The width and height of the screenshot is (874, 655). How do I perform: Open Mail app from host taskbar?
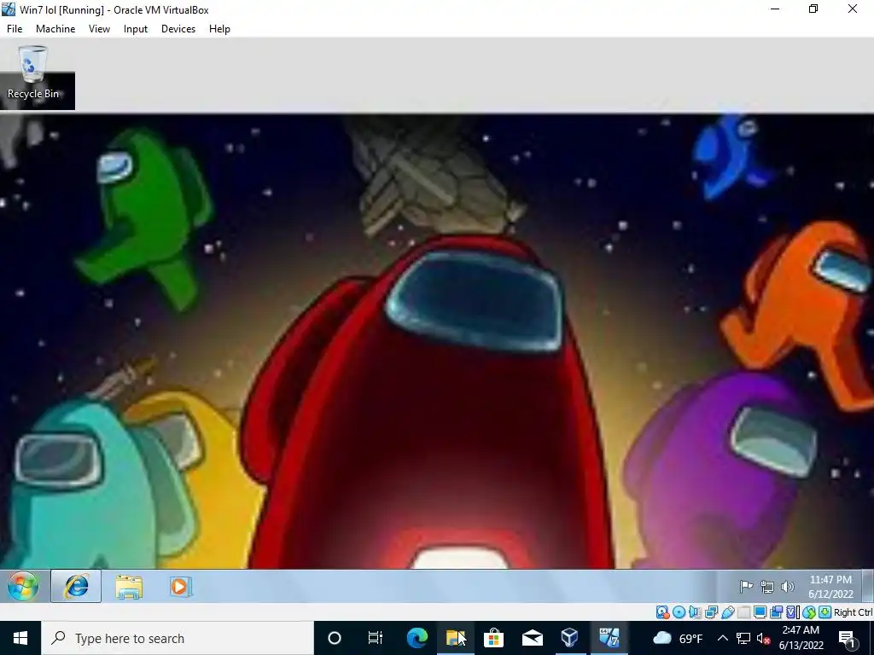532,638
